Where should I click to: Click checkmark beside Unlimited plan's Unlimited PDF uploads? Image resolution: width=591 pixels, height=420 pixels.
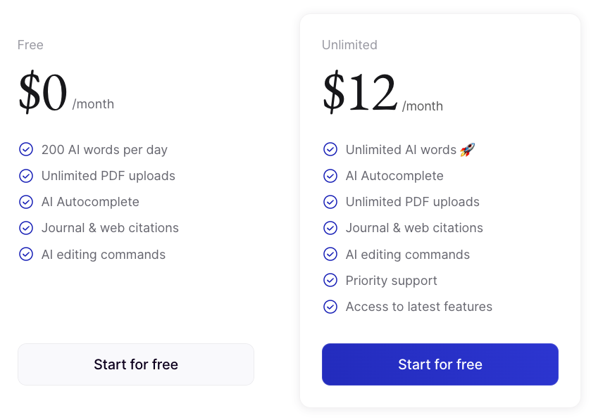pos(330,202)
